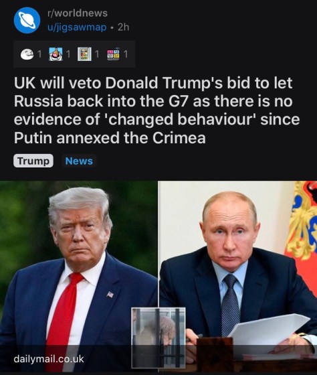This screenshot has height=375, width=317.
Task: Open the left photo of man in red tie
Action: [79, 276]
